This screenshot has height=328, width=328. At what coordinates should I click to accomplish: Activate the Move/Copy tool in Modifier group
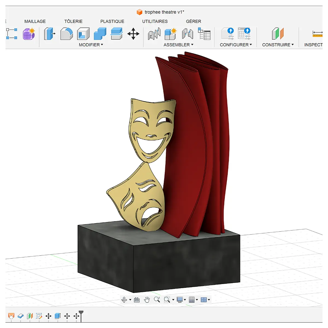click(133, 34)
